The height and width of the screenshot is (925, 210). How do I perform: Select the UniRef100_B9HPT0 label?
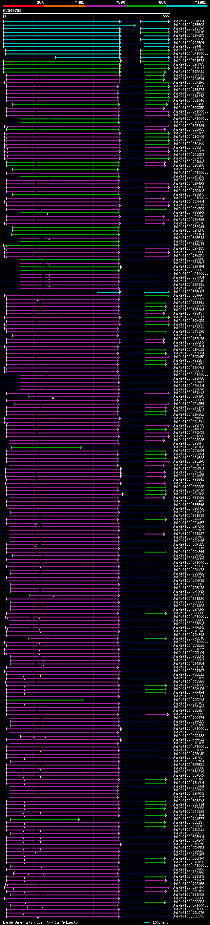coord(188,39)
